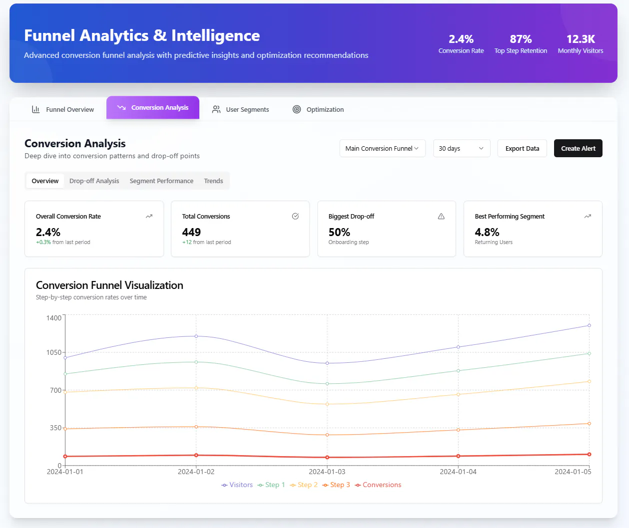The width and height of the screenshot is (629, 528).
Task: Click the 87% Top Step Retention stat
Action: (521, 43)
